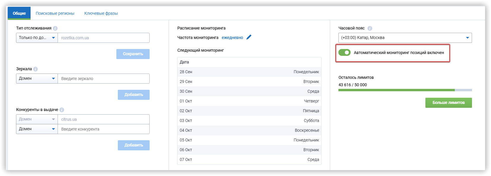The width and height of the screenshot is (491, 176).
Task: Click the ежедневно frequency link
Action: (x=232, y=38)
